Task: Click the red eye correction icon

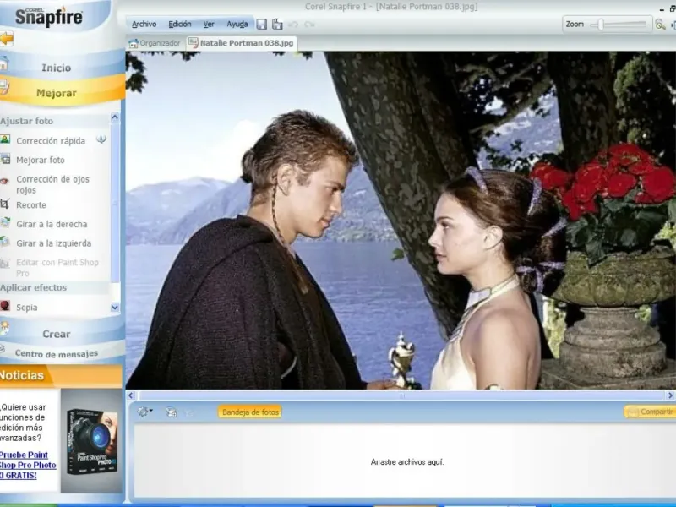Action: (x=4, y=181)
